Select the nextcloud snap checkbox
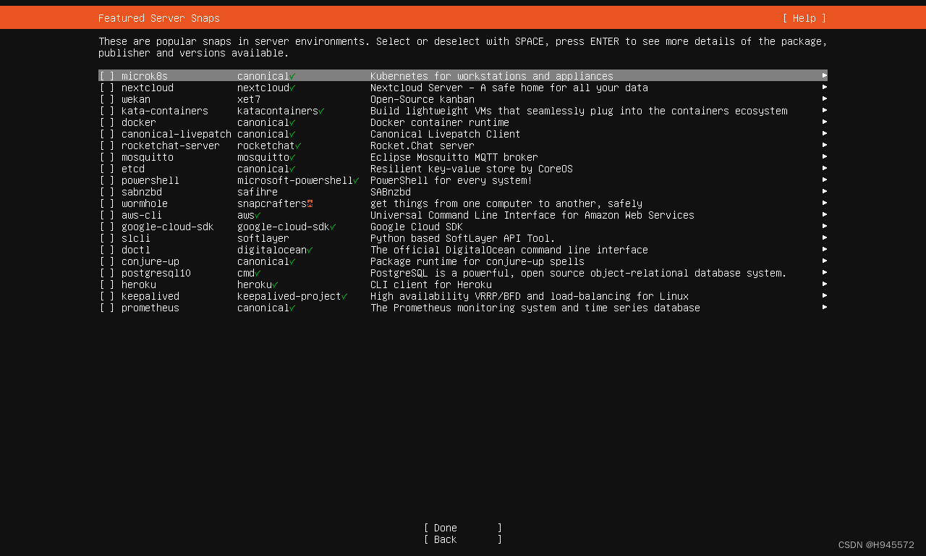This screenshot has height=556, width=926. click(x=107, y=88)
